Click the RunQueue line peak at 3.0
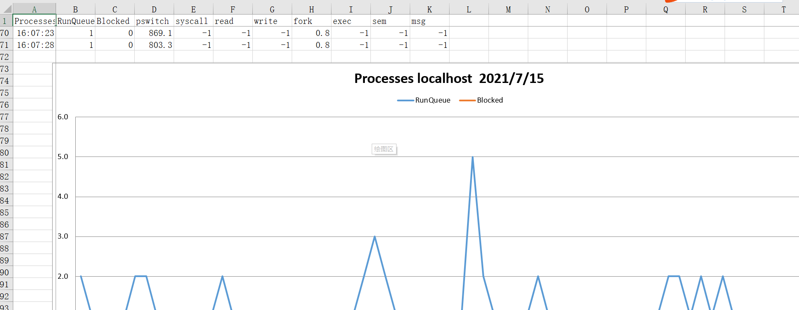Image resolution: width=799 pixels, height=310 pixels. 375,237
